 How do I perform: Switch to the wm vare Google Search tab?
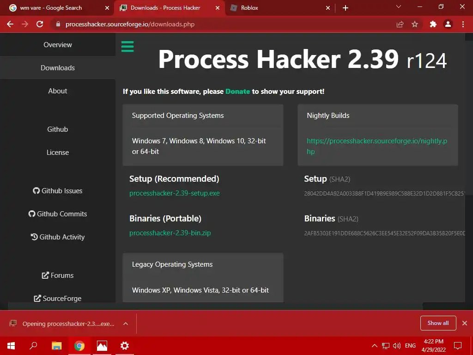coord(57,8)
